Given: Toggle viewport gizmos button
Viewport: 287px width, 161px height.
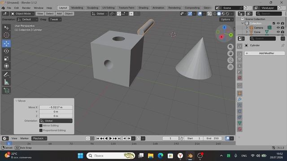Looking at the screenshot, I should tap(190, 14).
